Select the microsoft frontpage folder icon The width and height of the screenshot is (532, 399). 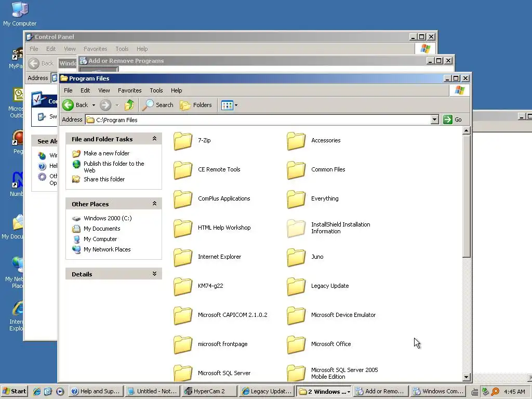(x=183, y=344)
